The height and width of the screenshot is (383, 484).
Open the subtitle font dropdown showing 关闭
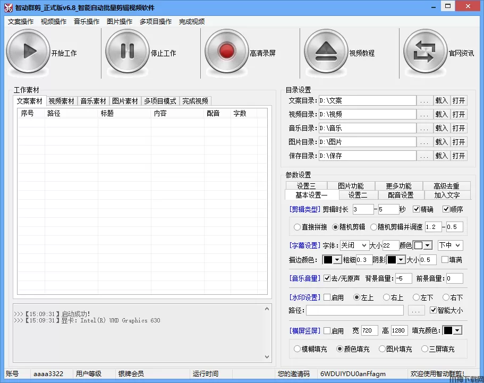pos(354,245)
